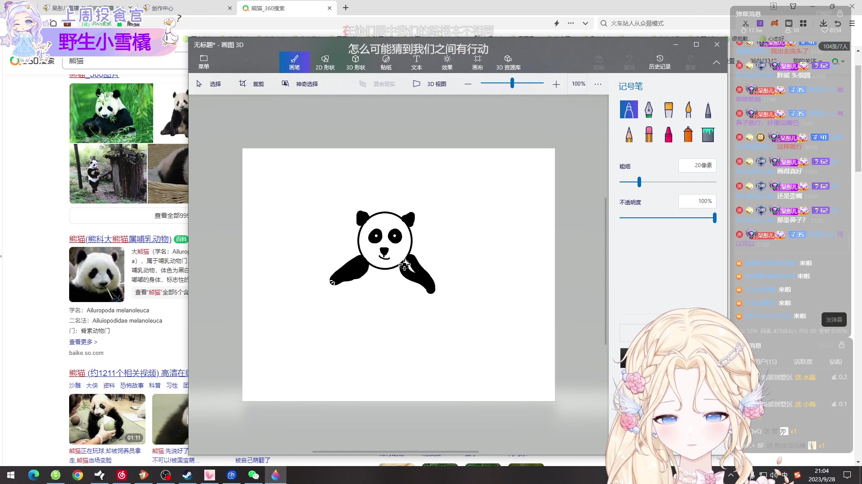Open the Windows Start menu
The width and height of the screenshot is (862, 484).
pos(11,475)
